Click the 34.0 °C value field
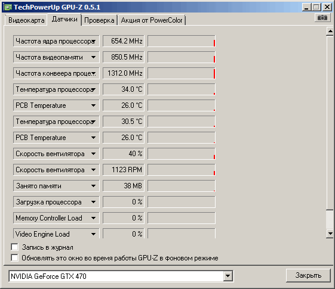335x289 pixels. (x=124, y=89)
